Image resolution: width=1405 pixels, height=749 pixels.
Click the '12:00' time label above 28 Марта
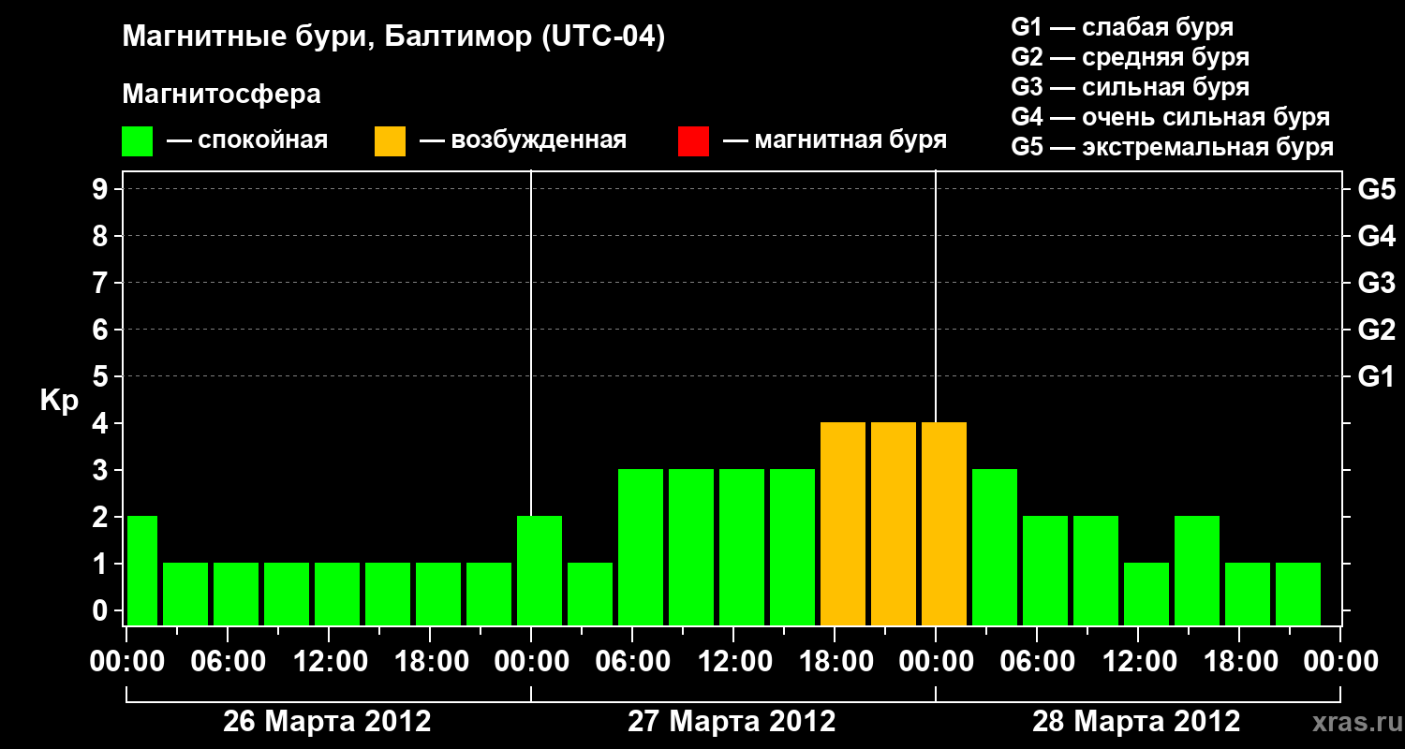point(1138,662)
